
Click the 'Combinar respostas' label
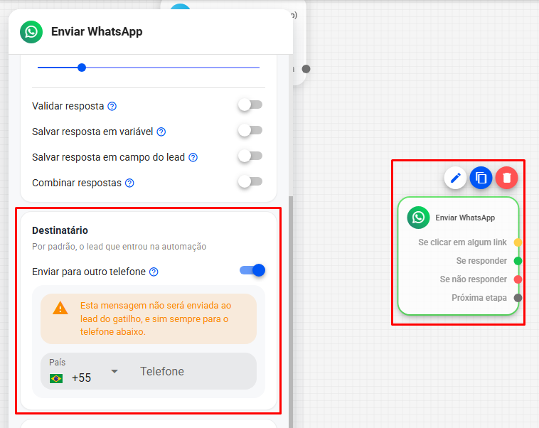point(77,183)
